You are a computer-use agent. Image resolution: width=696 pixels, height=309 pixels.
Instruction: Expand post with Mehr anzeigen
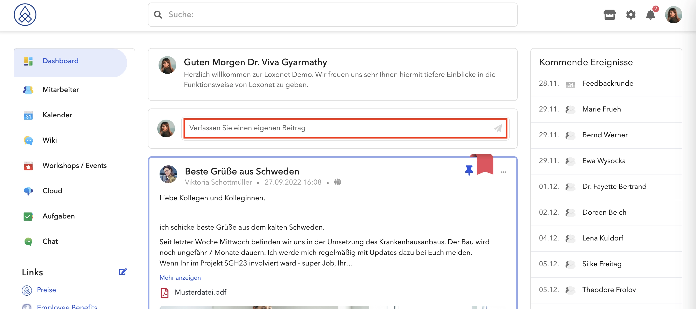(180, 277)
